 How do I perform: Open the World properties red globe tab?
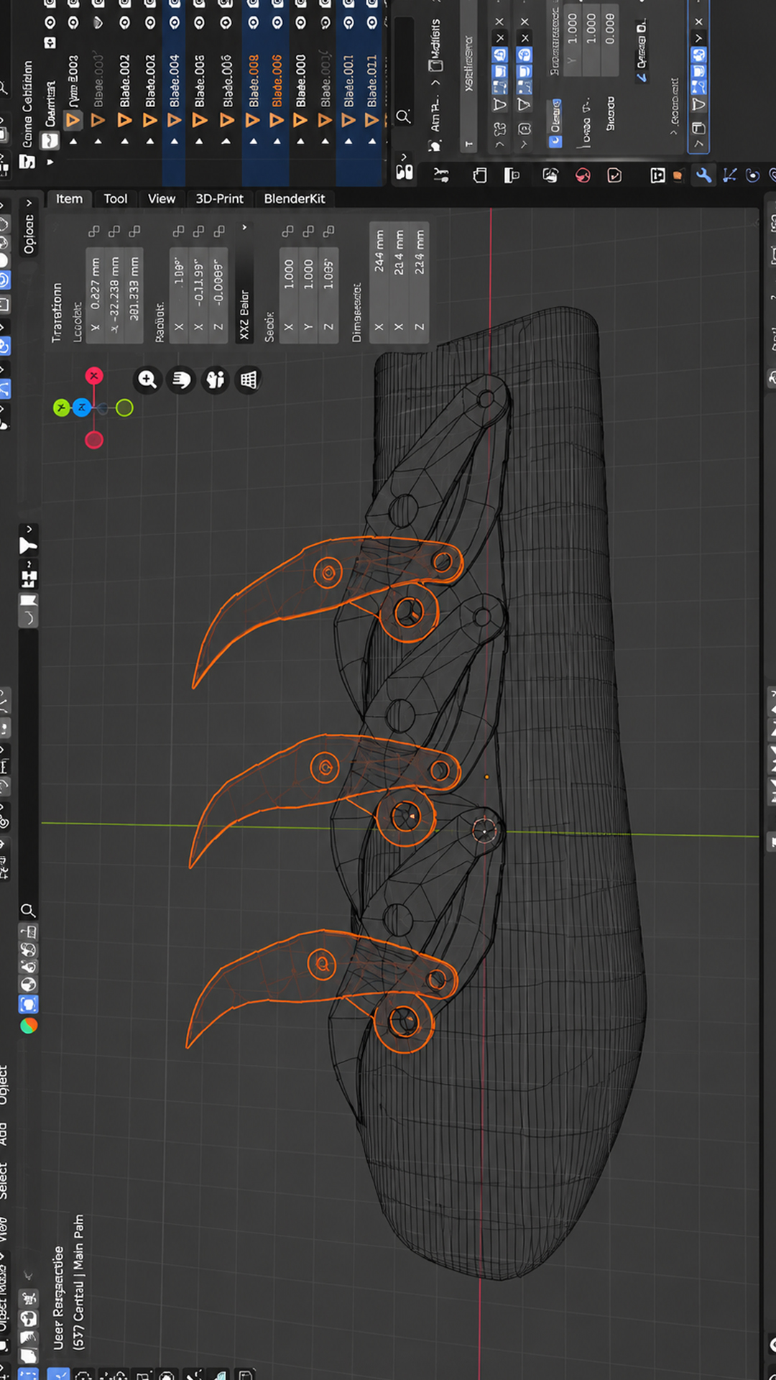click(583, 175)
